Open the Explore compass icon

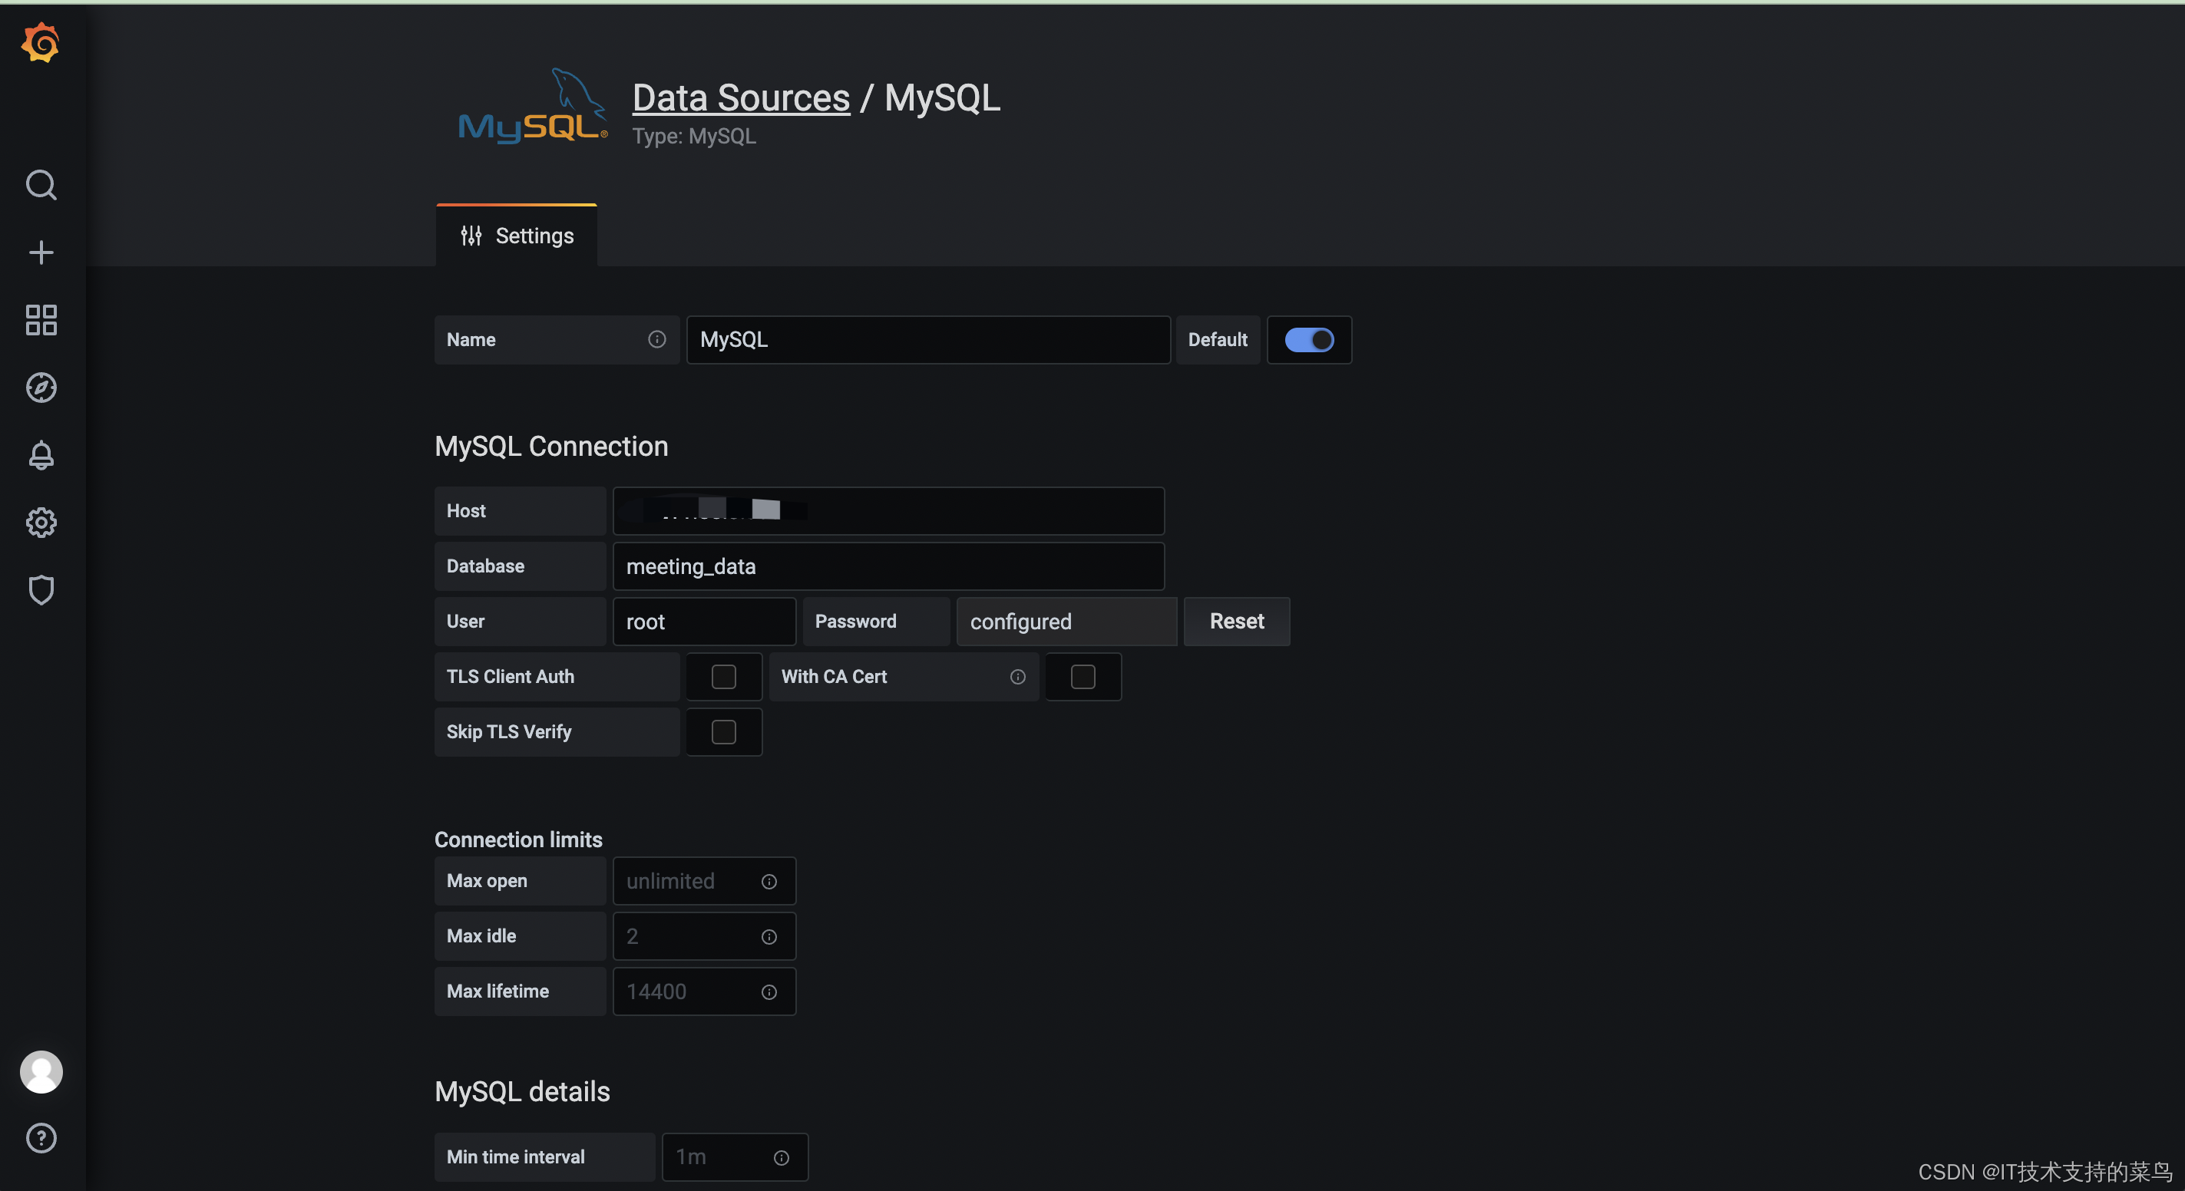tap(41, 388)
